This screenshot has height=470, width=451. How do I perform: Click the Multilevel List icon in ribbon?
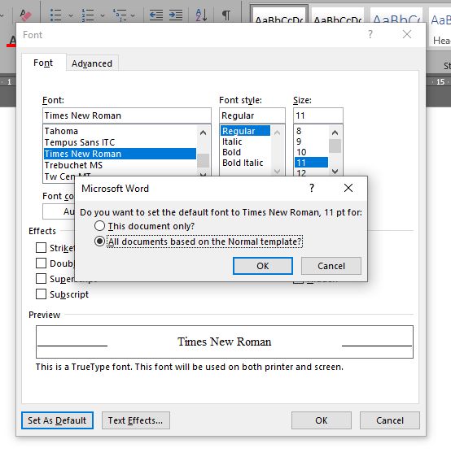pyautogui.click(x=120, y=15)
